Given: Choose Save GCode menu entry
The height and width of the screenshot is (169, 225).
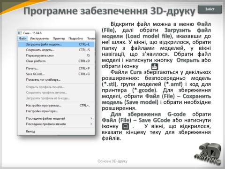Looking at the screenshot, I should coord(56,74).
